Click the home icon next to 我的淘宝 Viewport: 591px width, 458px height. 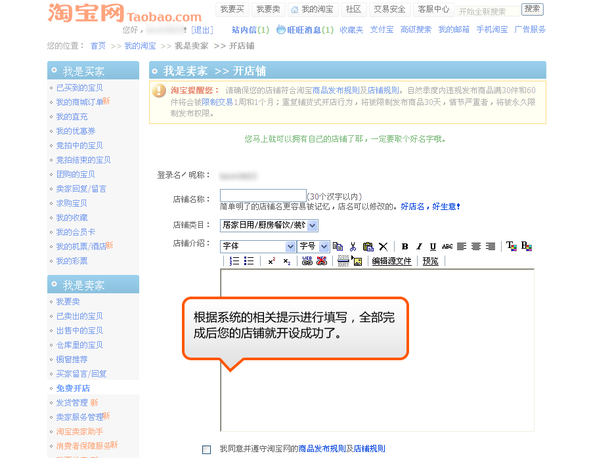pyautogui.click(x=294, y=9)
